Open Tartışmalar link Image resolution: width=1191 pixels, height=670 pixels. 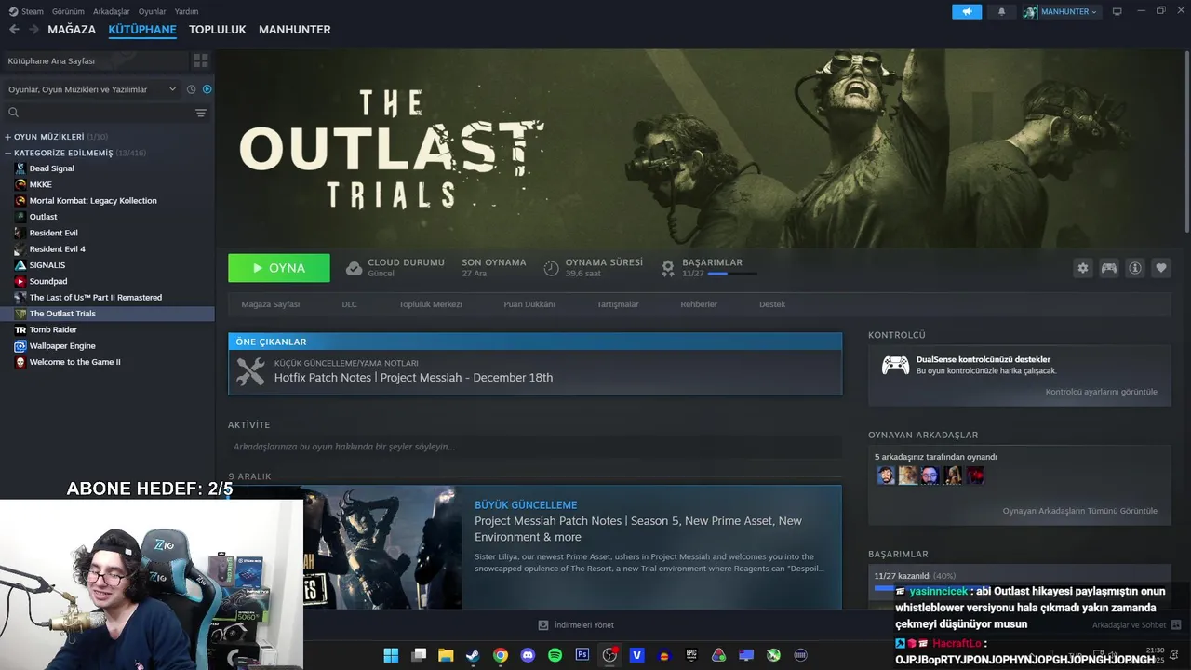coord(618,304)
